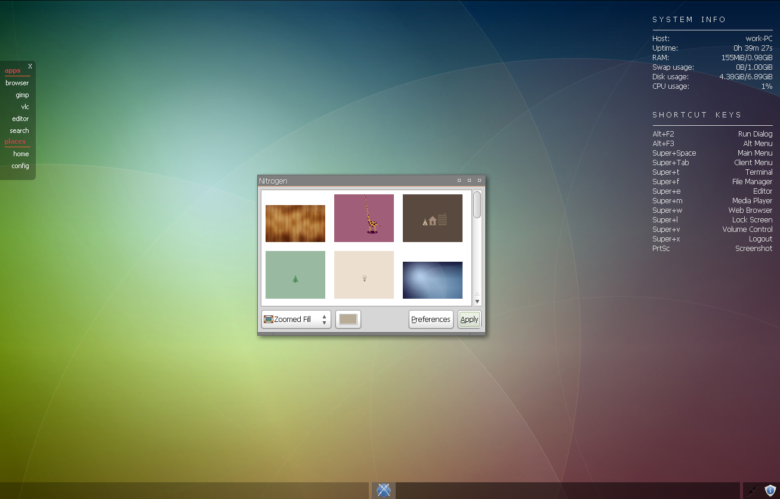
Task: Click the red apps heading
Action: (x=13, y=70)
